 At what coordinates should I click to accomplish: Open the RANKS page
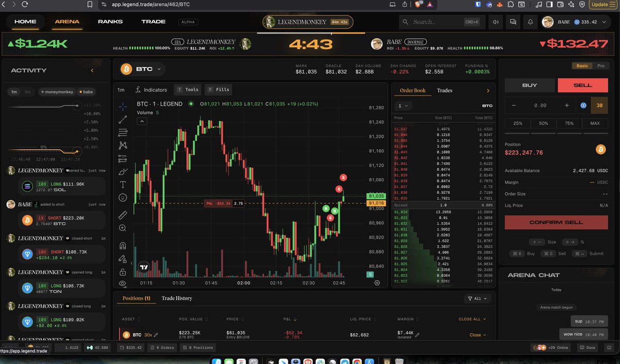pos(110,22)
